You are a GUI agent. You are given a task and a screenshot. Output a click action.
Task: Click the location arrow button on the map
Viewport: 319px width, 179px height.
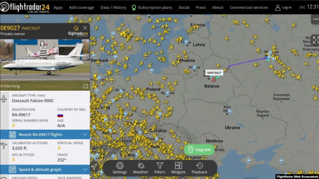pos(94,167)
